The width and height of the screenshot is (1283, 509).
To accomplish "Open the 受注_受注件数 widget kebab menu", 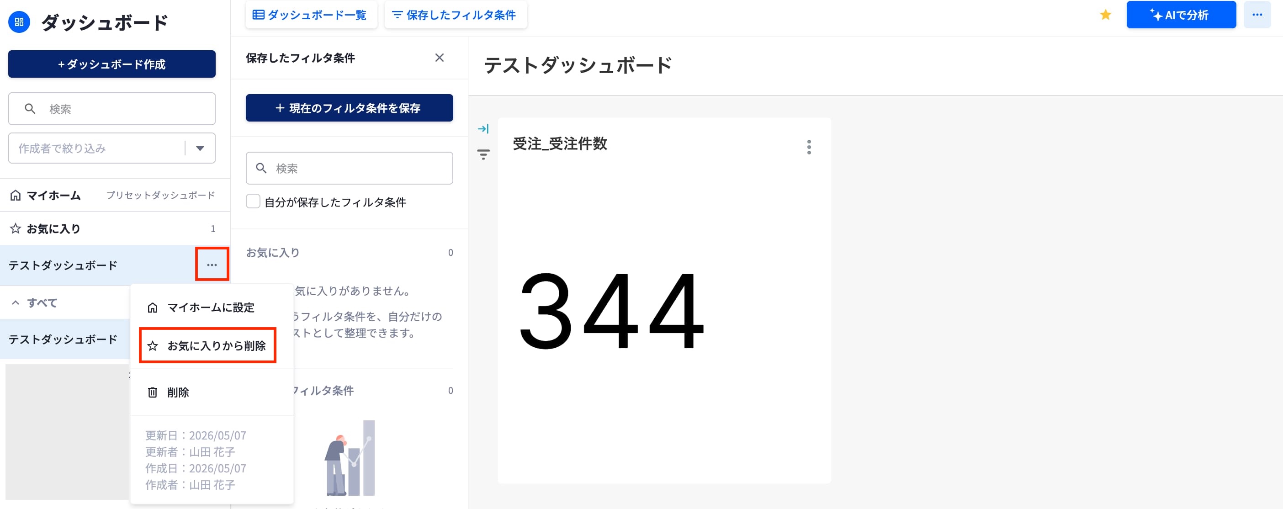I will click(x=809, y=147).
